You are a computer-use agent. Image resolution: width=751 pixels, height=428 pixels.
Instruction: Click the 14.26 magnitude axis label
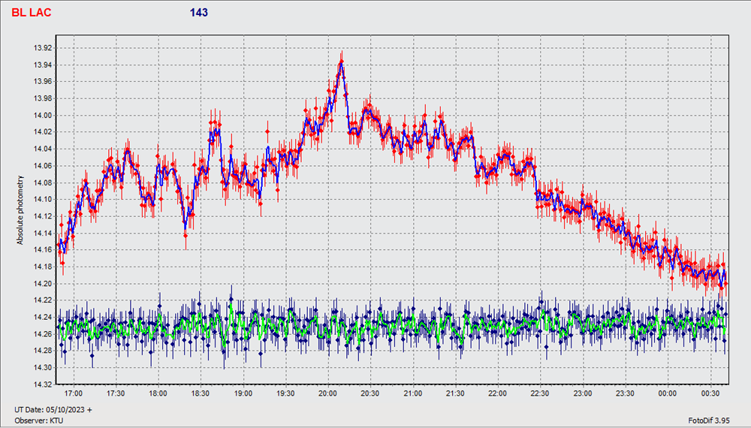[44, 334]
